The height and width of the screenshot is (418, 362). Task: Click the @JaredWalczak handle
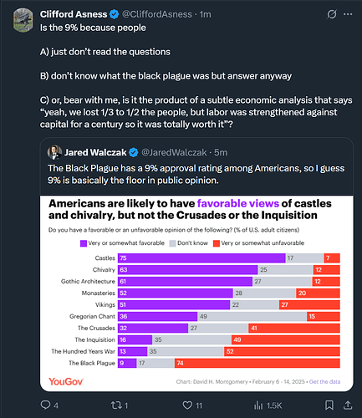(x=174, y=152)
